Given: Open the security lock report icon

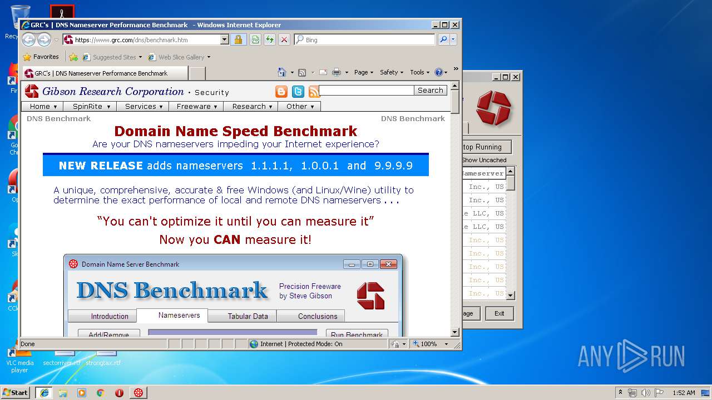Looking at the screenshot, I should [x=238, y=39].
